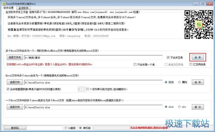Switch to the 软件设置 tab
215x132 pixels.
[9, 8]
